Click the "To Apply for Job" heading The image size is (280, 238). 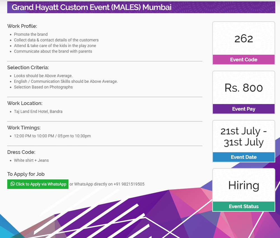pyautogui.click(x=26, y=174)
